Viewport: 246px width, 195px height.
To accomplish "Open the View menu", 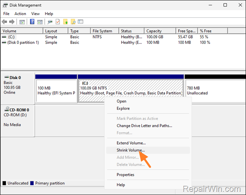I will 35,14.
